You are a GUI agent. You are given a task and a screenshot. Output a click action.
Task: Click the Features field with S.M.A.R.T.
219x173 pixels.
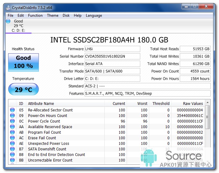tap(147, 93)
